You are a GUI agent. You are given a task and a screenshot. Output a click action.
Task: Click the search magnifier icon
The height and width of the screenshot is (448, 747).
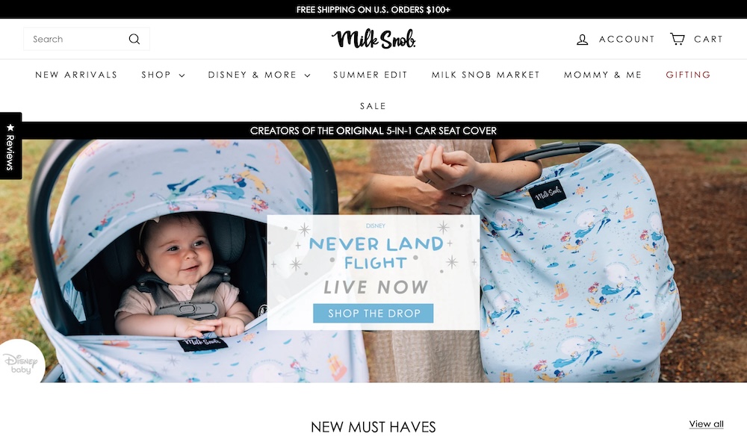134,39
